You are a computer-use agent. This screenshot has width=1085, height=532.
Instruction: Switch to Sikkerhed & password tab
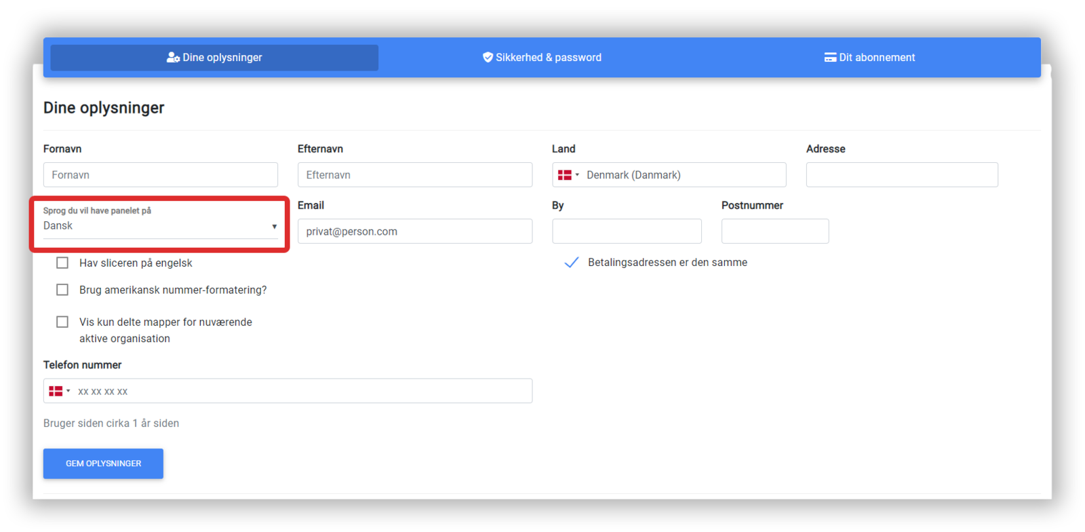pos(542,58)
